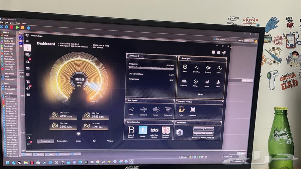Select the Starry night lighting effect
Screen dimensions: 301x169
click(x=195, y=83)
